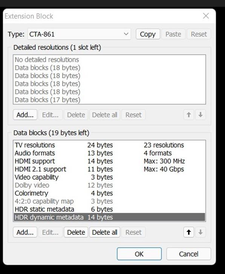Delete the selected HDR dynamic metadata block
The image size is (225, 274).
pos(76,232)
